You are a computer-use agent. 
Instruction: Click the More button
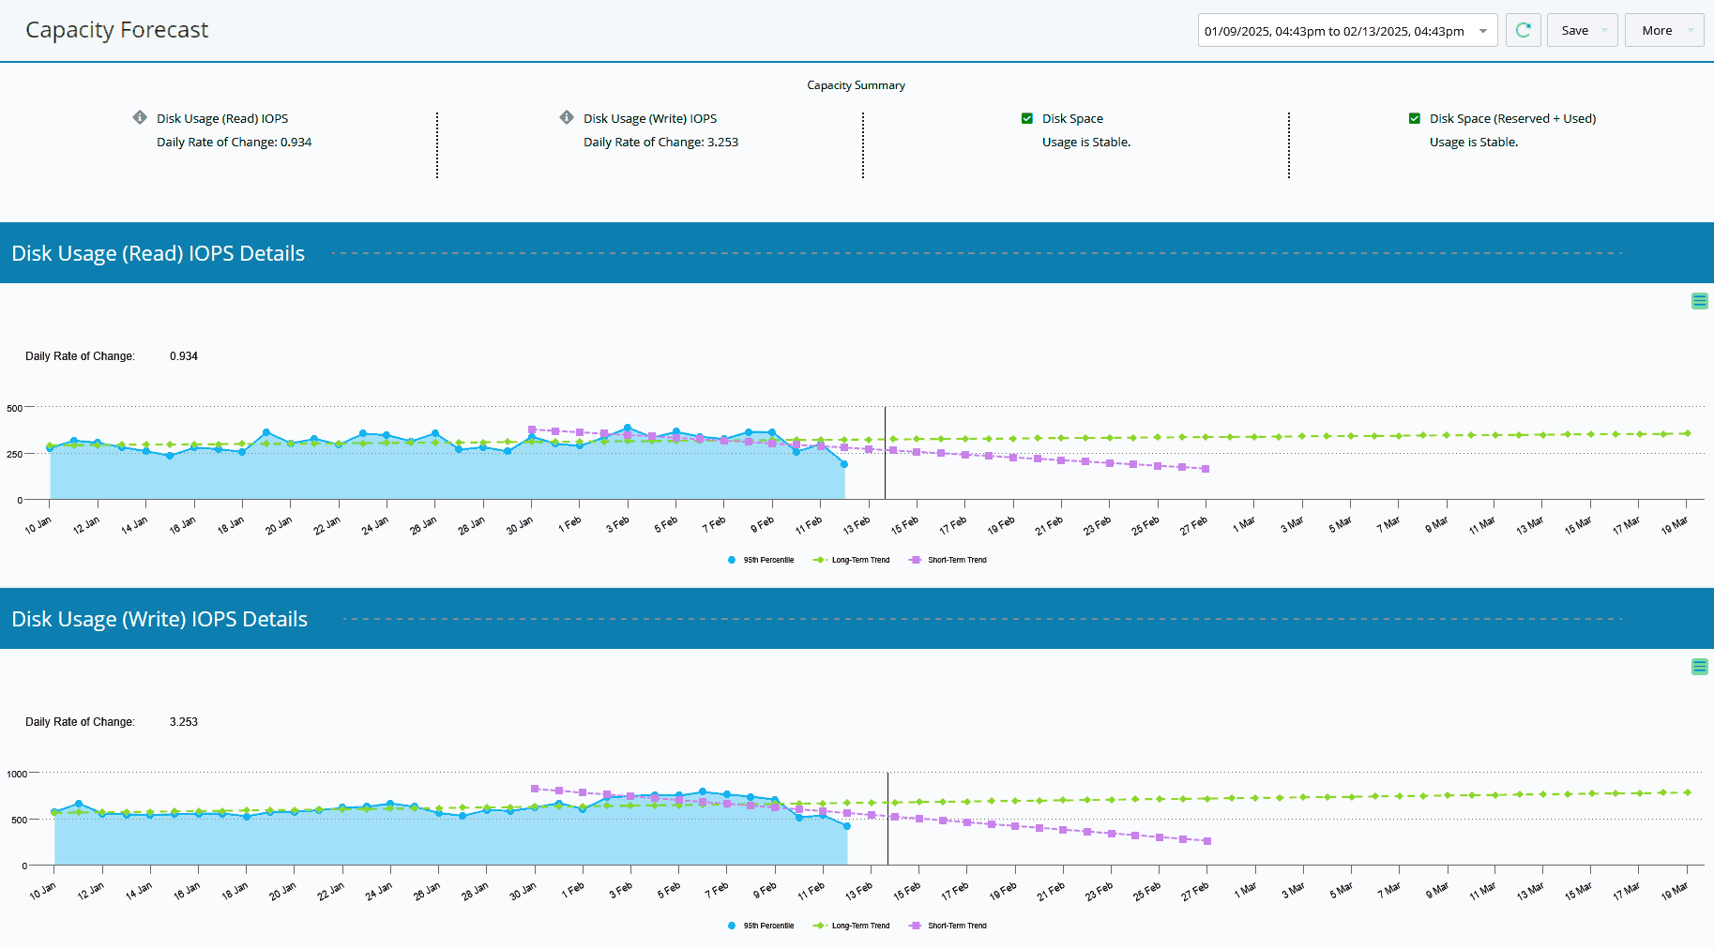[x=1657, y=30]
